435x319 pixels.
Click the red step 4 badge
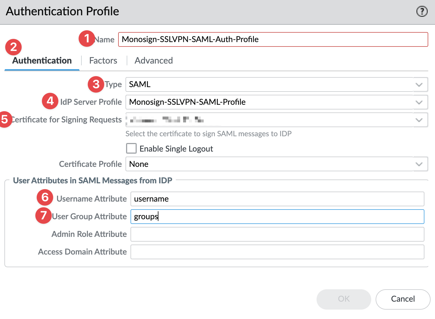point(50,101)
